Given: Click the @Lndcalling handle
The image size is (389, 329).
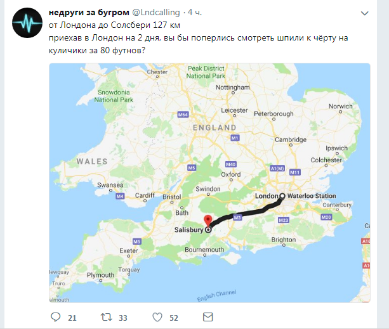Looking at the screenshot, I should click(156, 12).
